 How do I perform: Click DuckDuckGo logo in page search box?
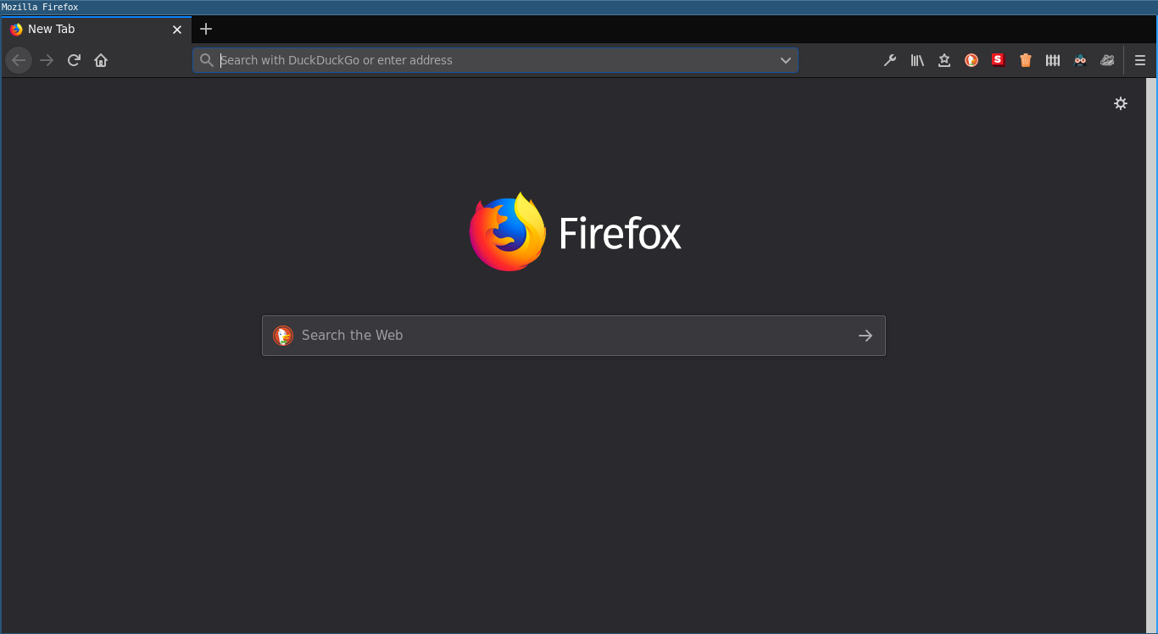click(283, 336)
